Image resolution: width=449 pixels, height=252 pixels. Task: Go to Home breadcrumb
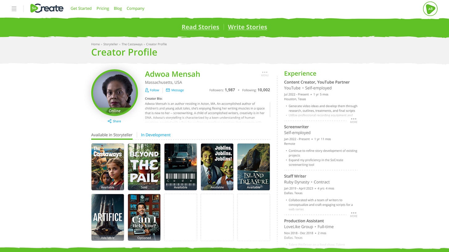[x=95, y=44]
